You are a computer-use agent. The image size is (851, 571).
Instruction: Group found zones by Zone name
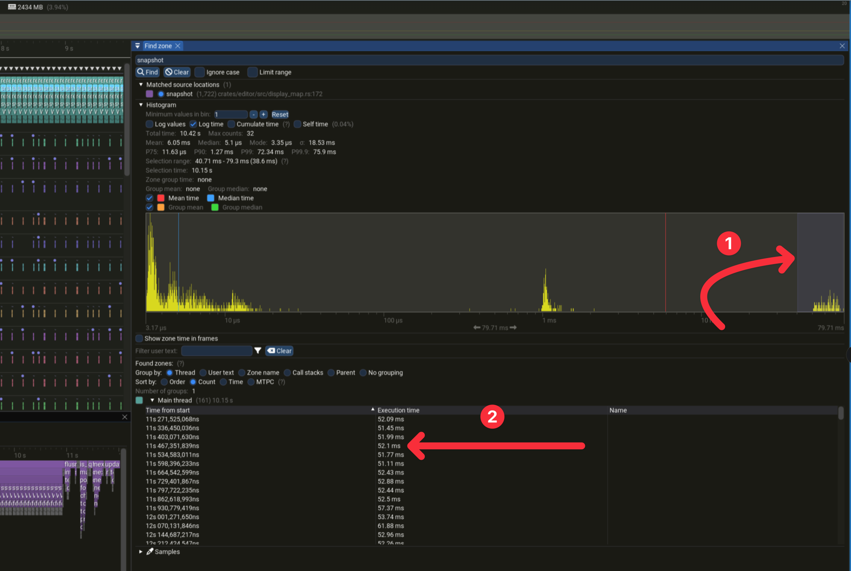(x=242, y=373)
